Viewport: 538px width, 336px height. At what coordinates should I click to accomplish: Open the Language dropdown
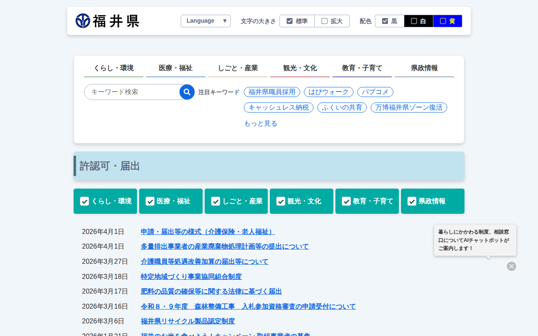pyautogui.click(x=206, y=21)
